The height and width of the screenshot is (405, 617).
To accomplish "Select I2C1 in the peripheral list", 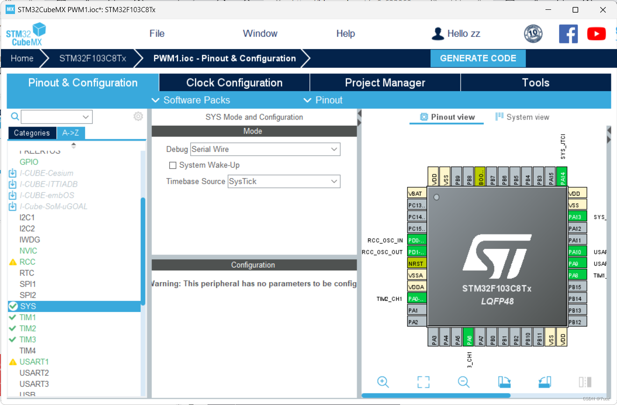I will tap(27, 218).
